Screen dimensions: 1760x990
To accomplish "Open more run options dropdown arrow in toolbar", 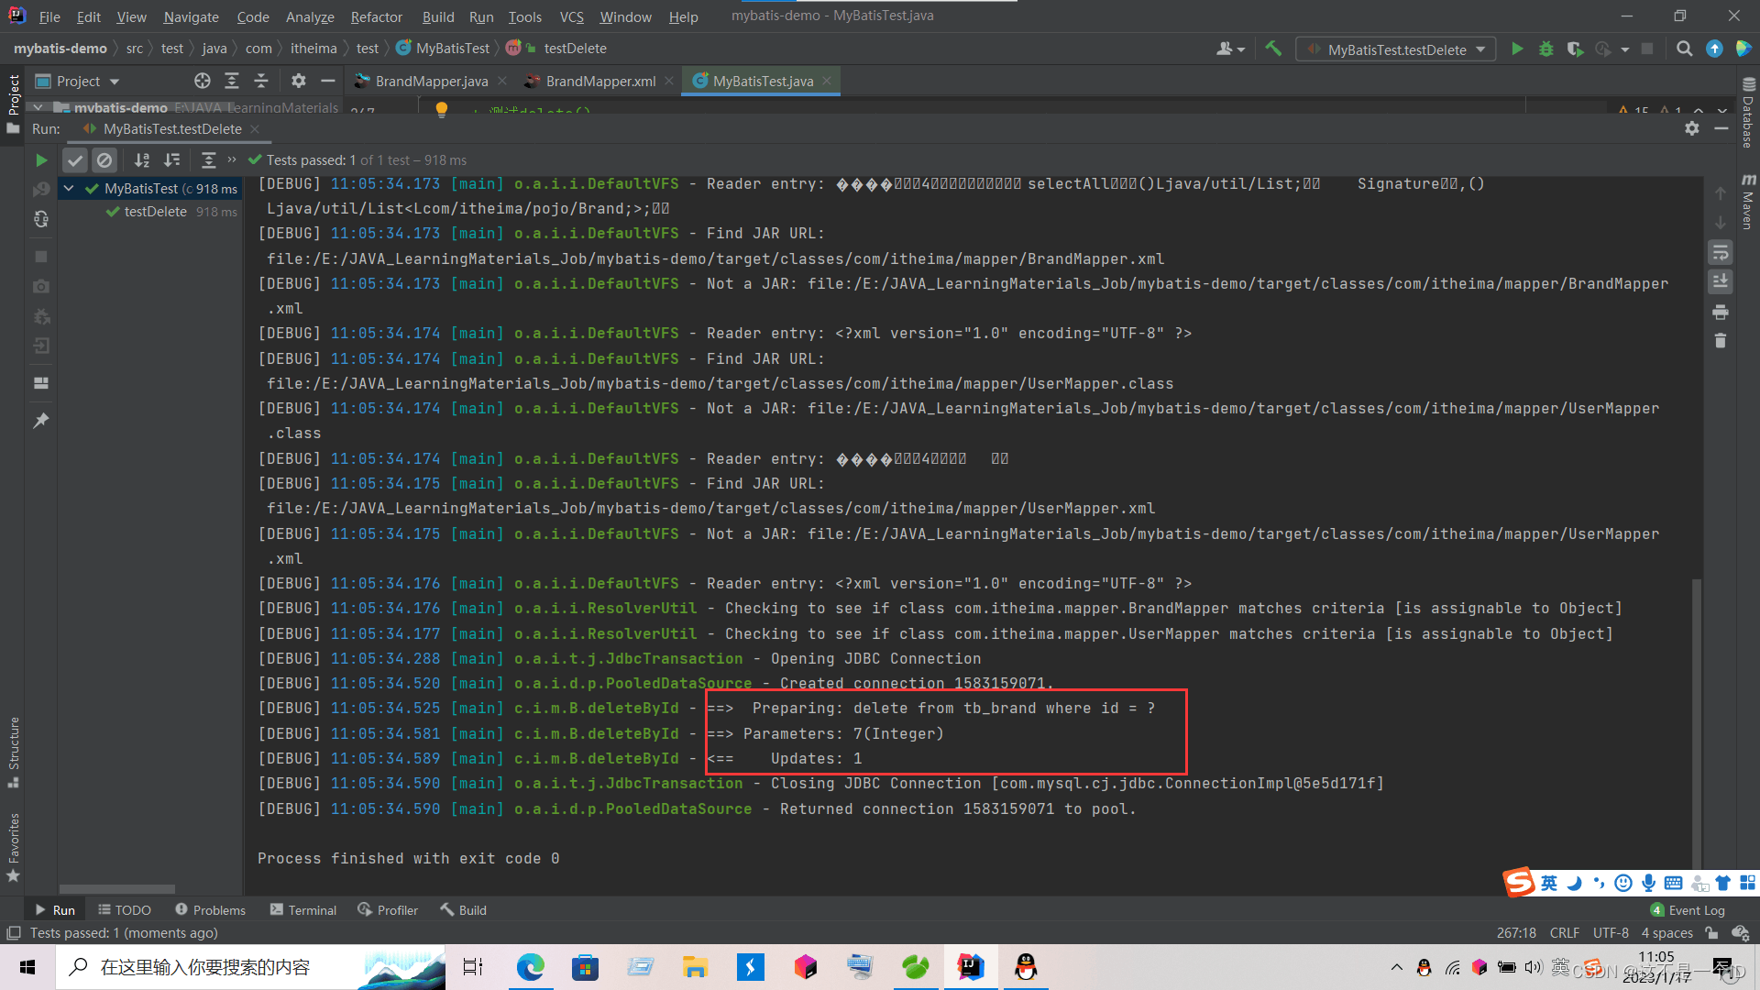I will (1625, 49).
